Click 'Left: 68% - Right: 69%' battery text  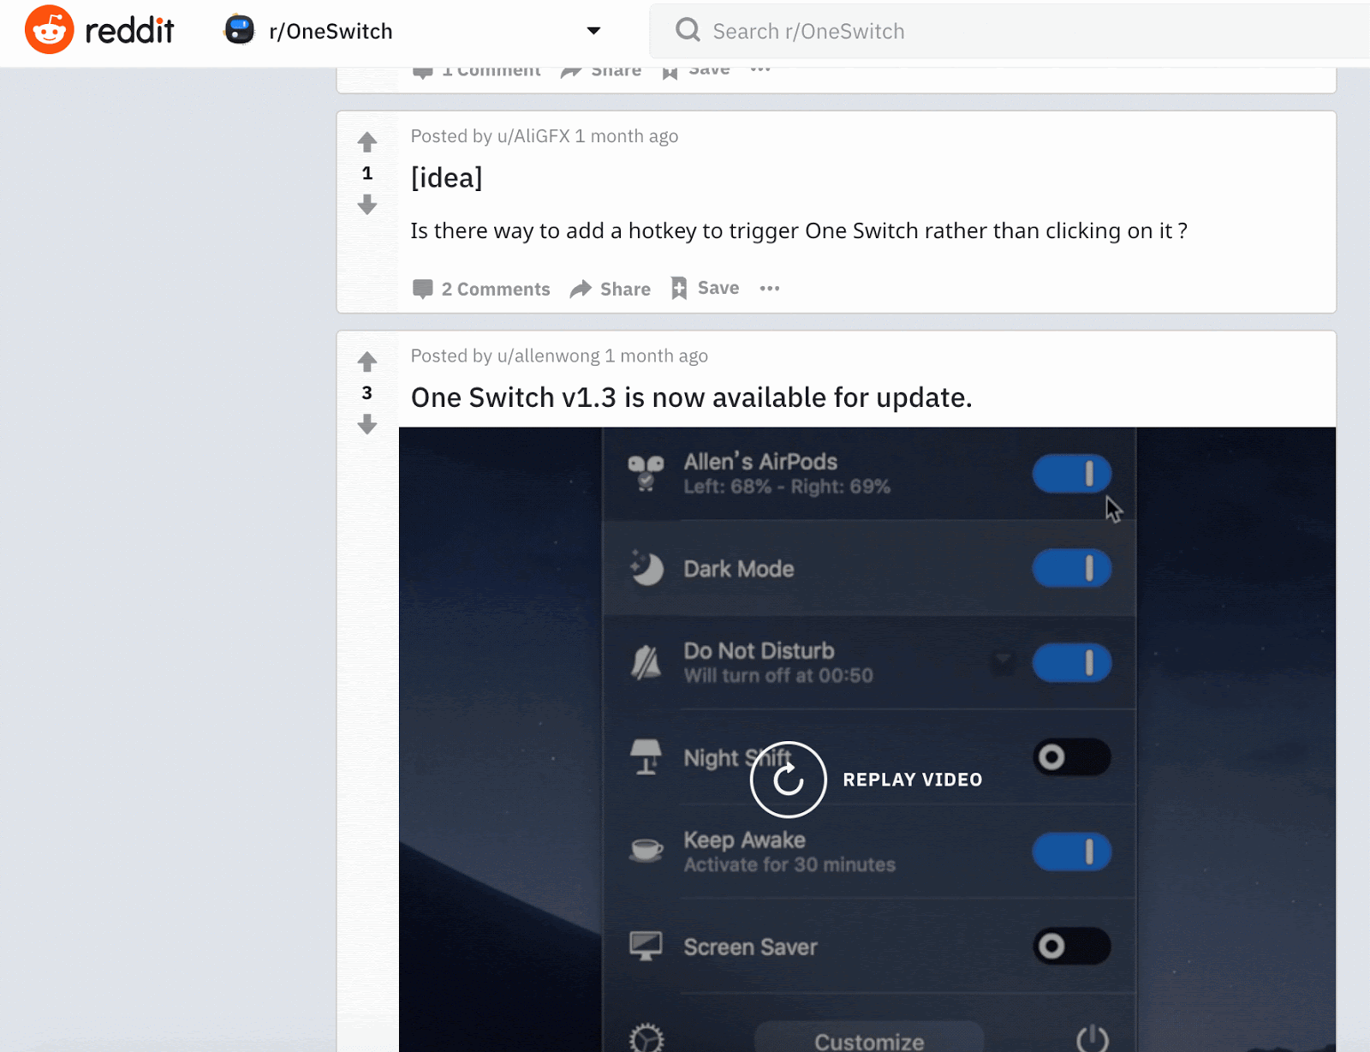[787, 487]
